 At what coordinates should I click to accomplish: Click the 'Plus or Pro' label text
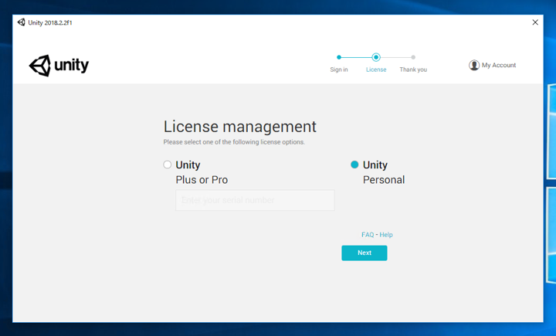(202, 180)
